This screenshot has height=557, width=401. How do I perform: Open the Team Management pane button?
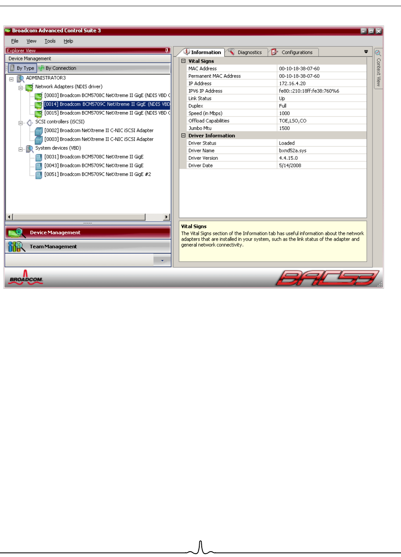(x=88, y=247)
